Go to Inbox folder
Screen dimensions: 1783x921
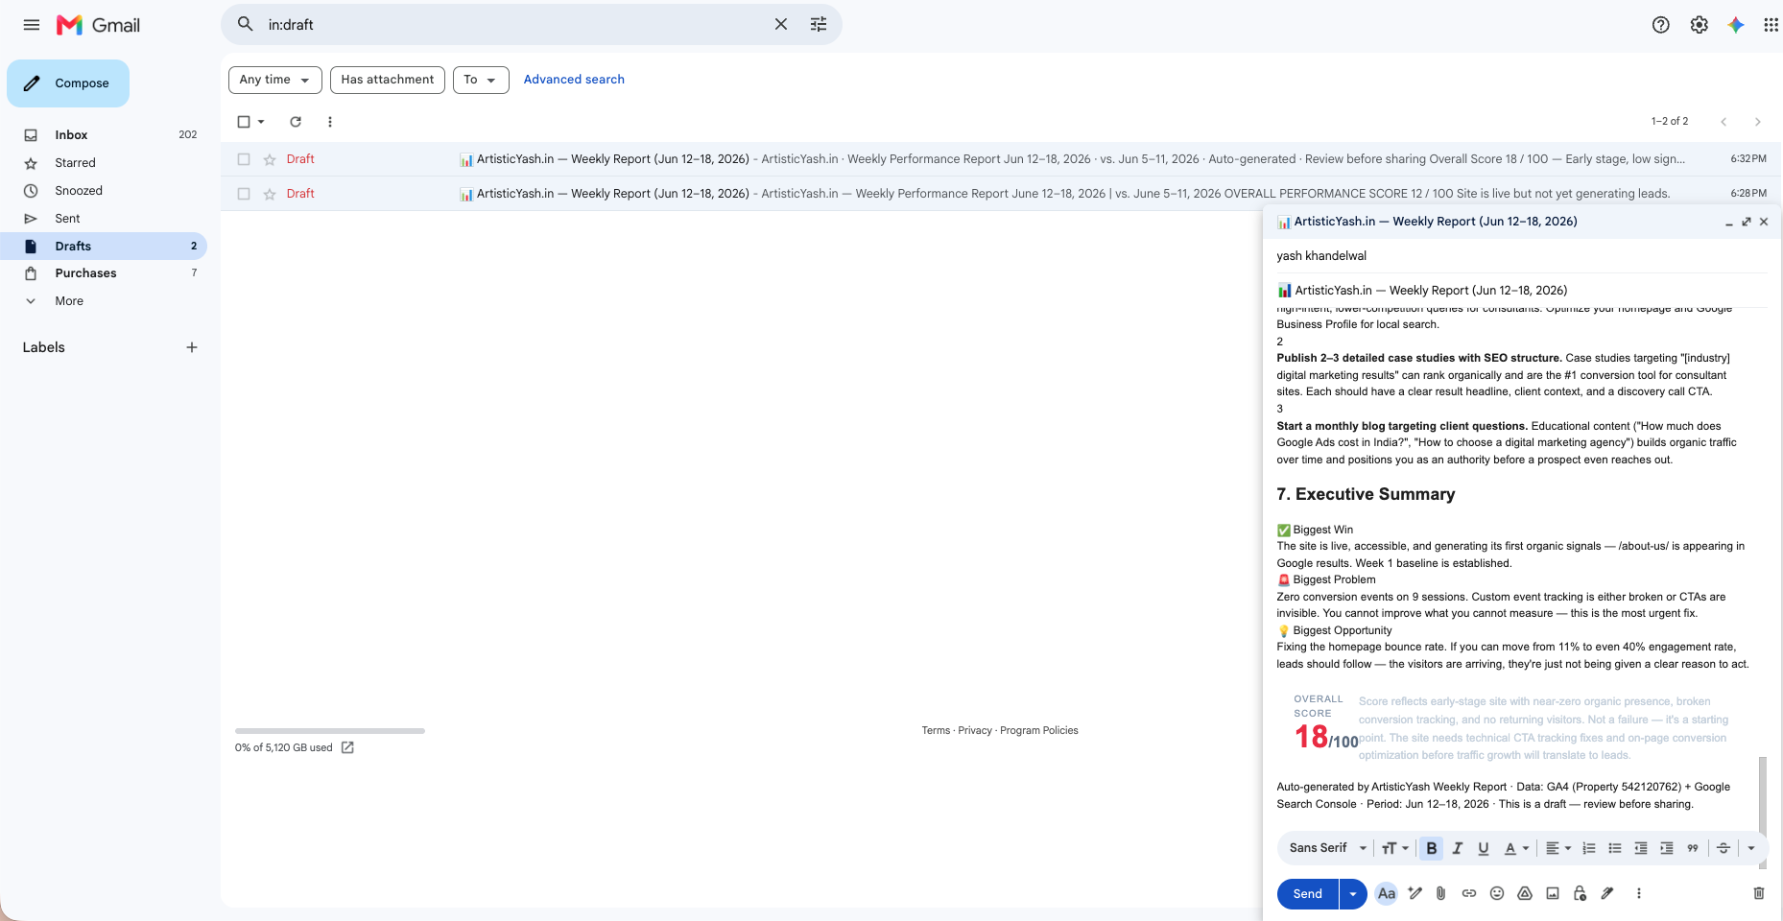pos(71,135)
